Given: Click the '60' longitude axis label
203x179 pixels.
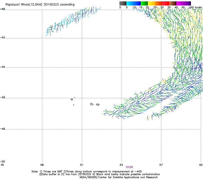Looking at the screenshot, I should 201,165.
